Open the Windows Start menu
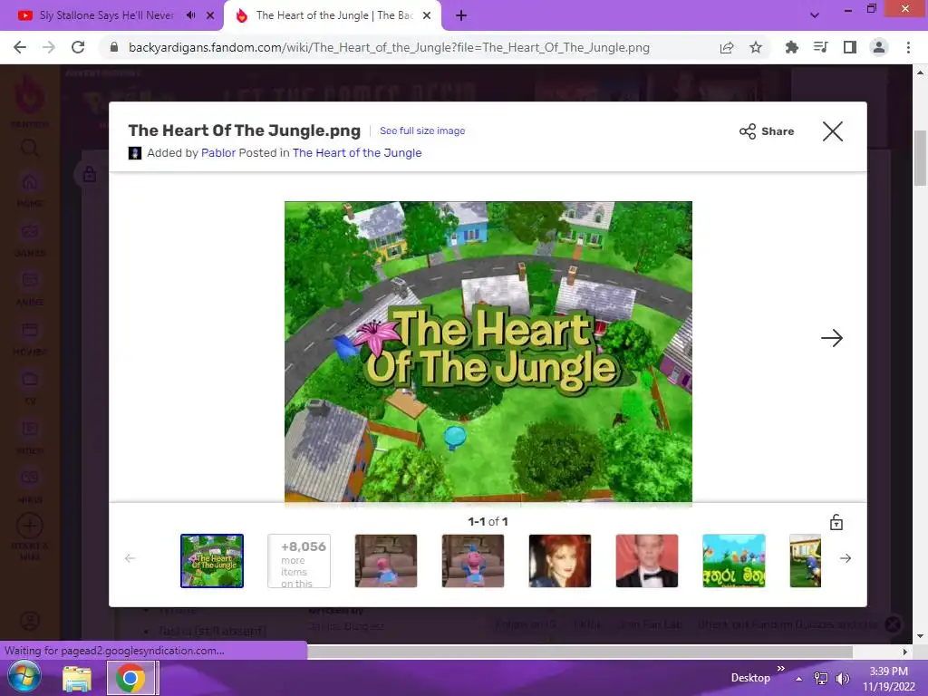The width and height of the screenshot is (928, 696). pos(24,677)
